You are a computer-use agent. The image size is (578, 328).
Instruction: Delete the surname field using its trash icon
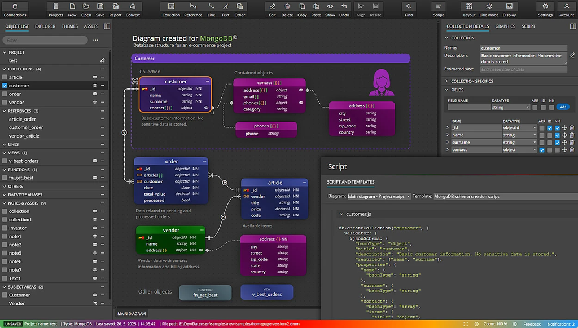(x=572, y=143)
